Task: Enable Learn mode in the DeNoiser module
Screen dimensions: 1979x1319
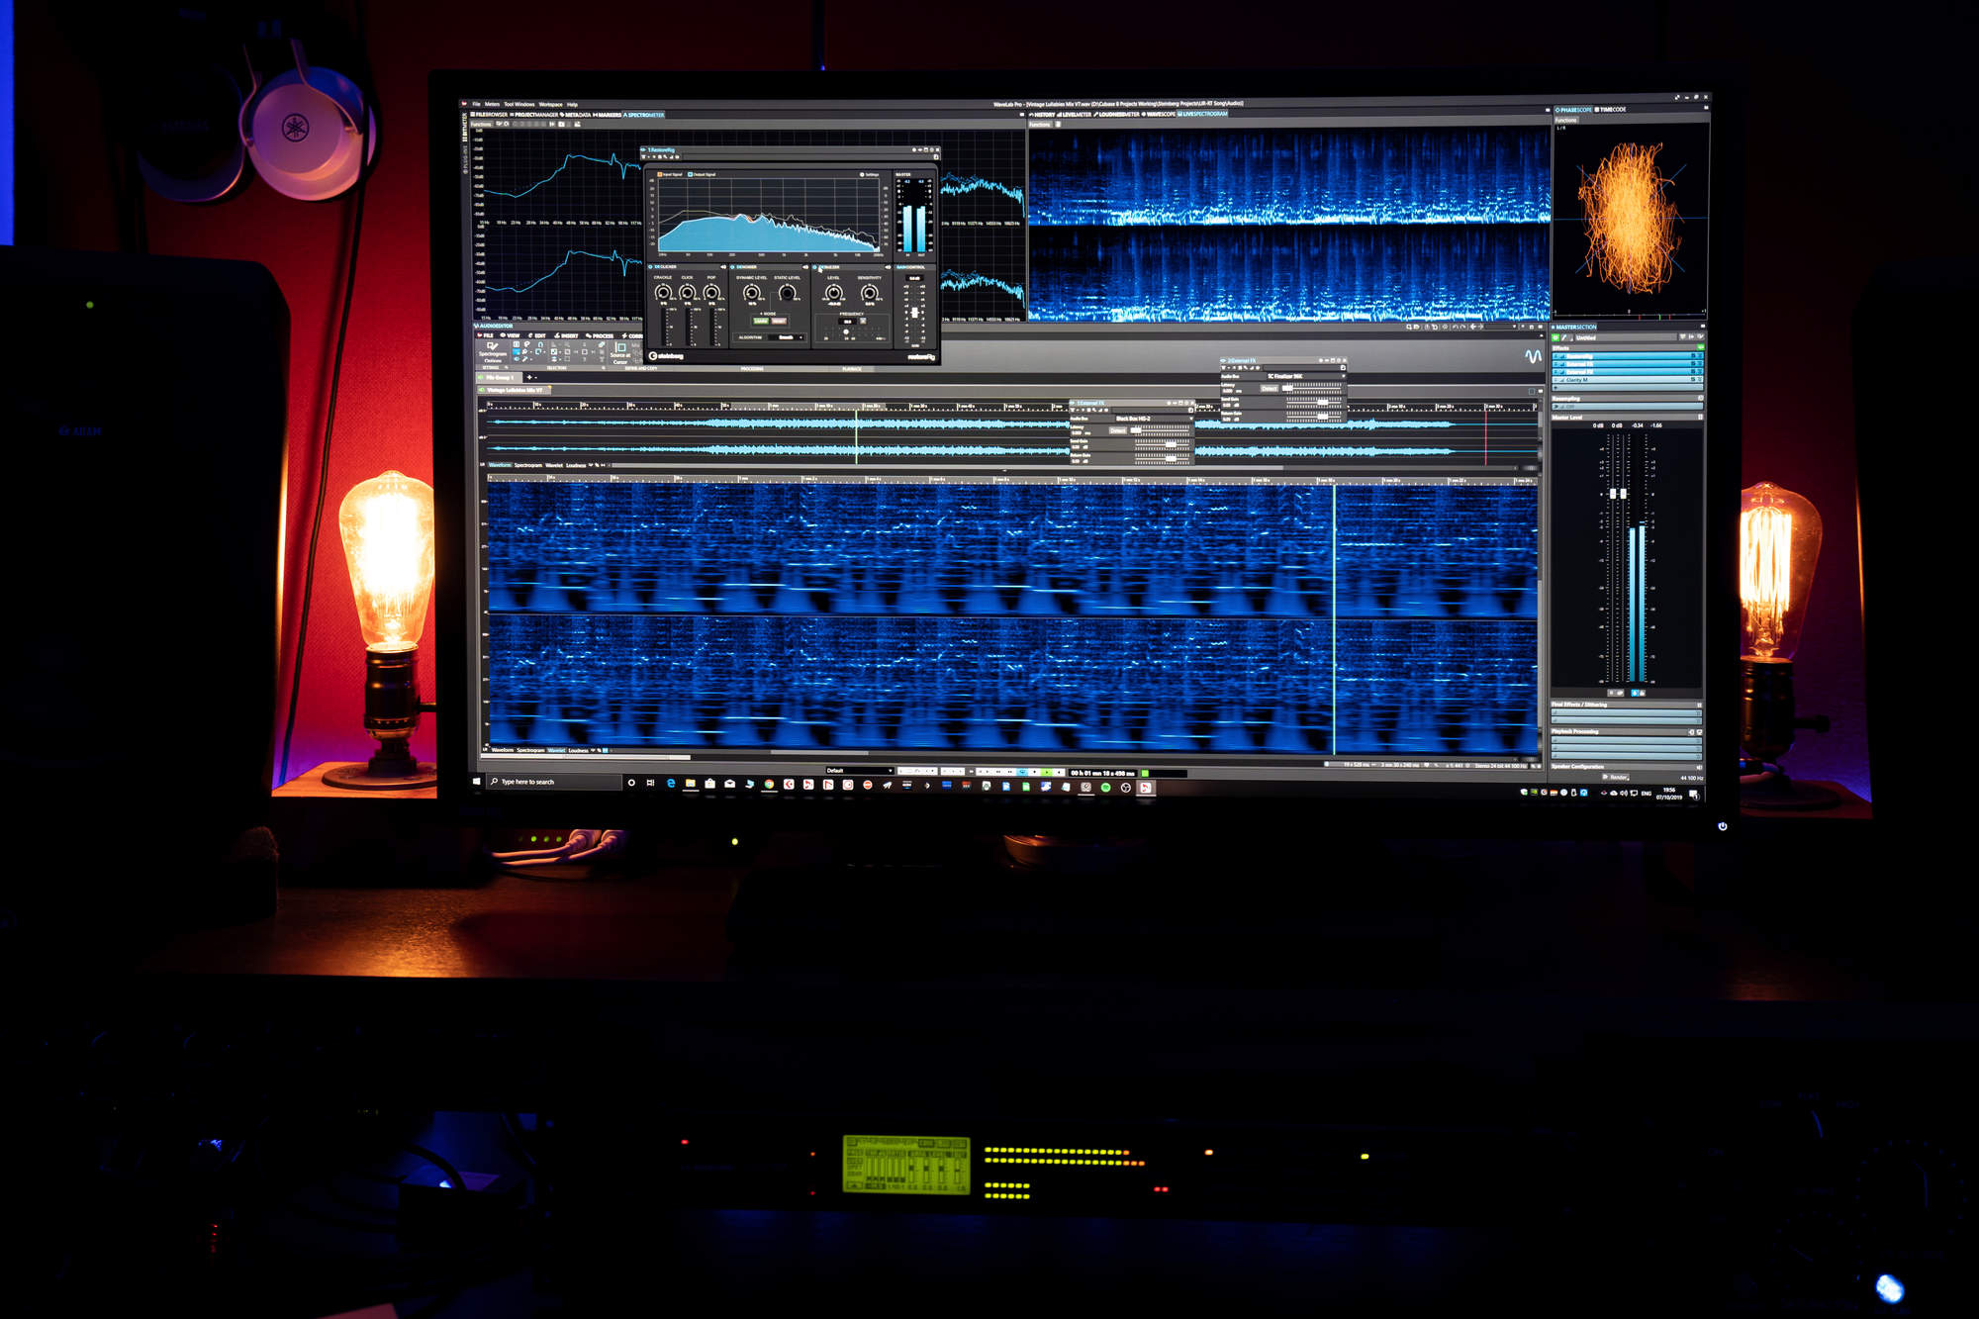Action: (x=761, y=321)
